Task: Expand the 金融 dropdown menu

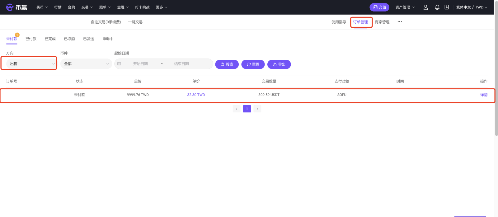Action: click(123, 7)
